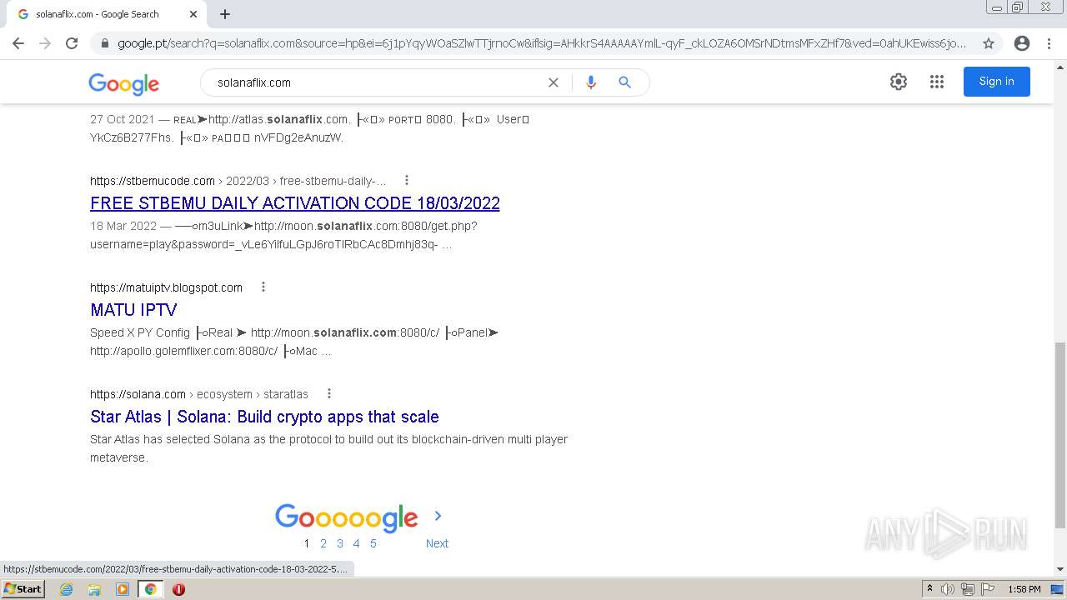This screenshot has height=600, width=1067.
Task: View site info padlock icon
Action: point(105,43)
